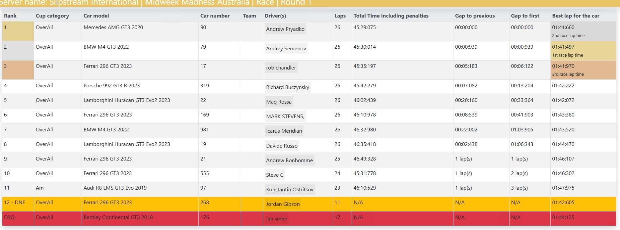Select the Andrew Bonhomme driver name
The height and width of the screenshot is (230, 620).
pos(289,161)
